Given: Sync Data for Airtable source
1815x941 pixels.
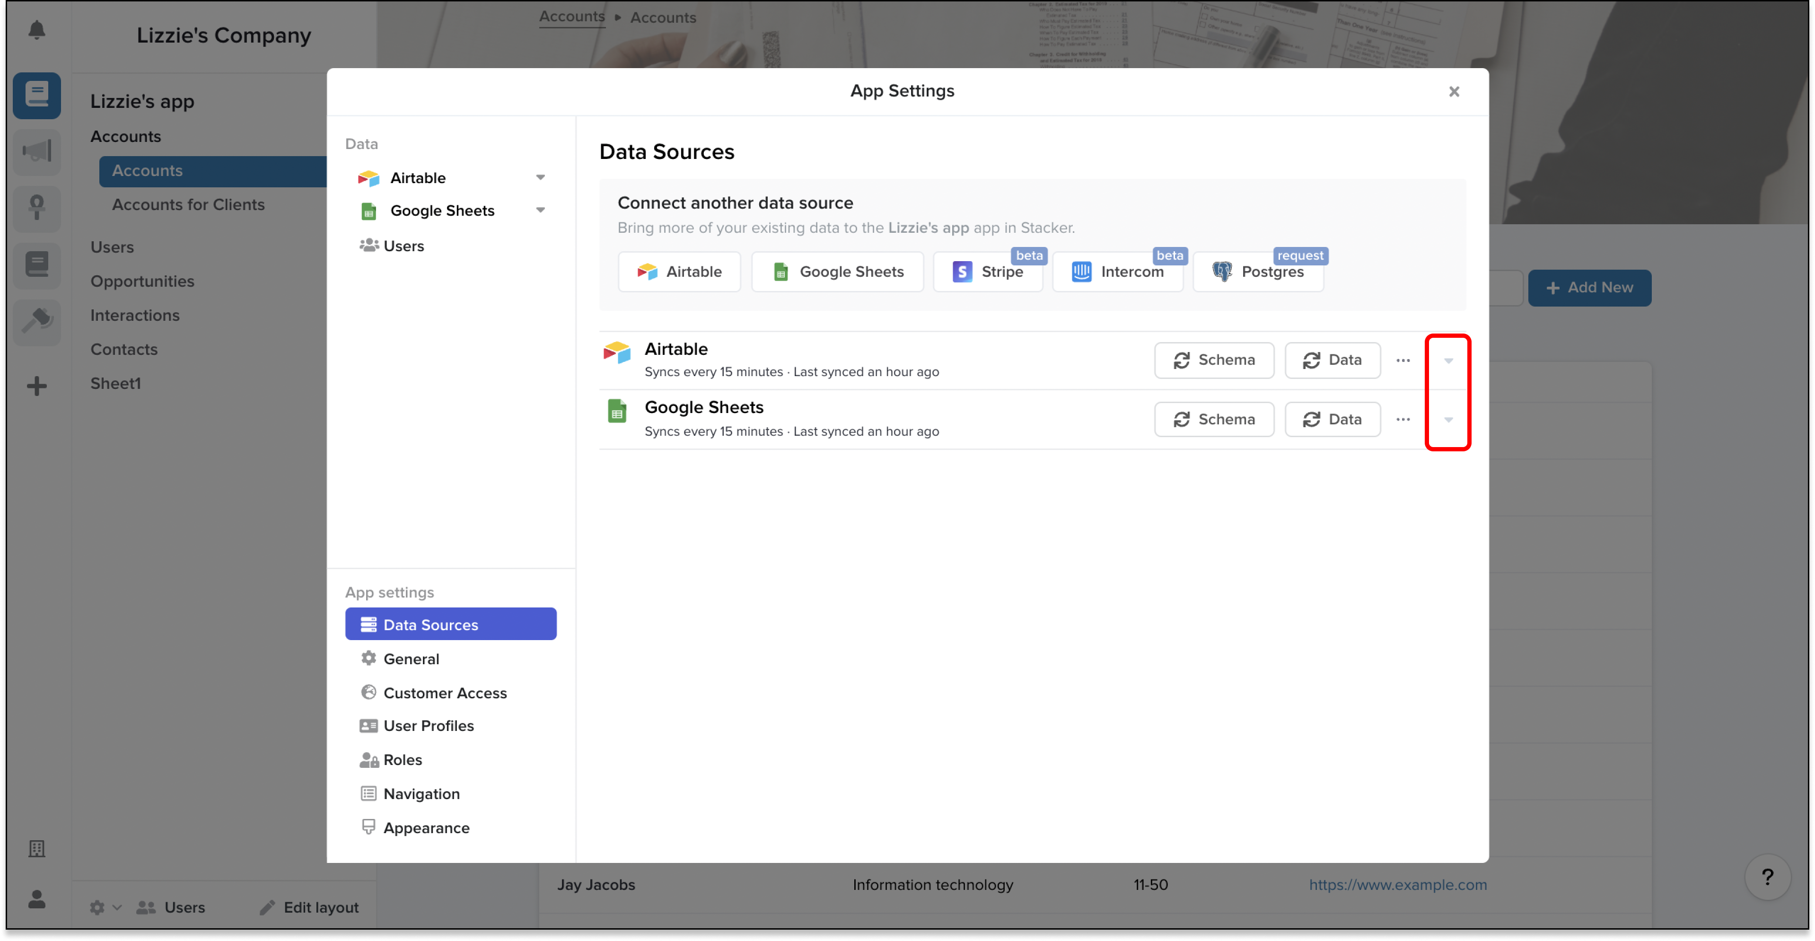Looking at the screenshot, I should [1333, 360].
